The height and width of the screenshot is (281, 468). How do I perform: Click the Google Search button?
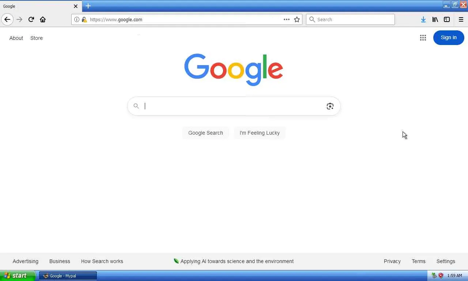[205, 133]
